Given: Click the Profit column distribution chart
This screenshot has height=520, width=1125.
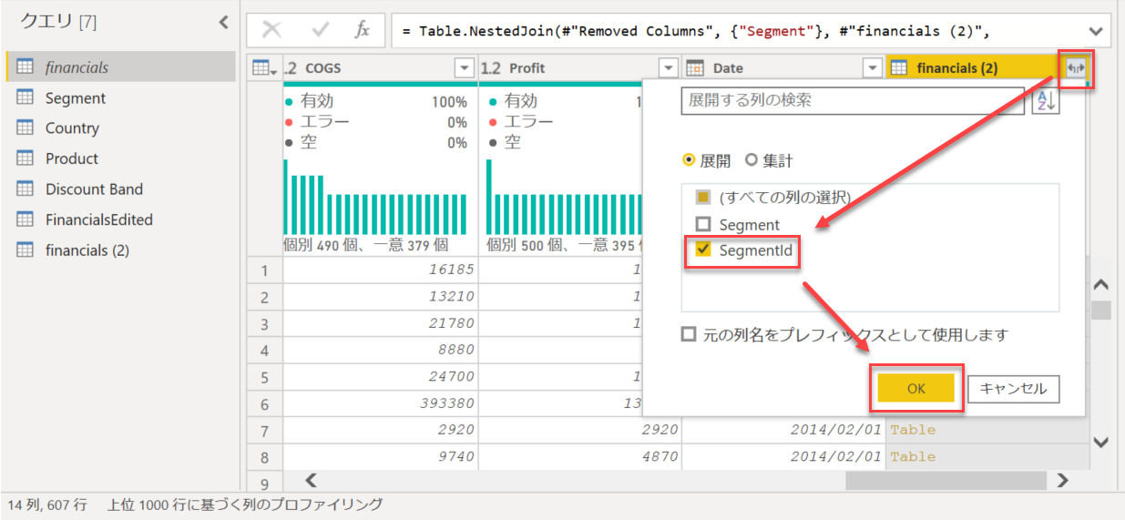Looking at the screenshot, I should [564, 197].
